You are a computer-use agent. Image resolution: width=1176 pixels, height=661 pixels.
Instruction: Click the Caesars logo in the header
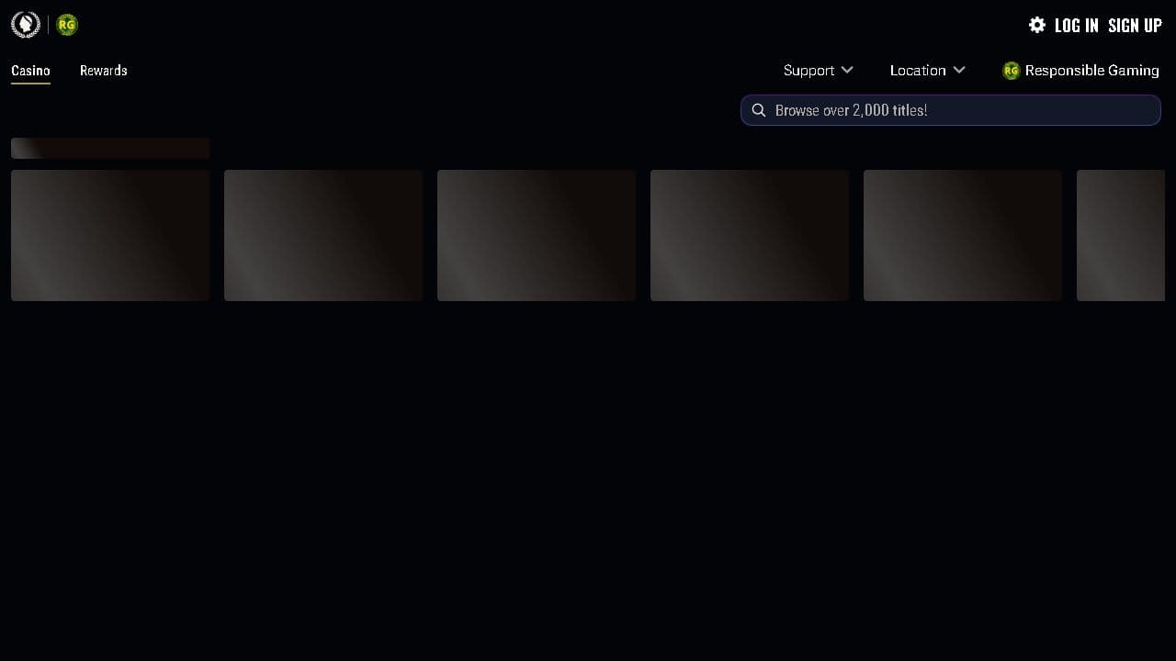point(26,25)
